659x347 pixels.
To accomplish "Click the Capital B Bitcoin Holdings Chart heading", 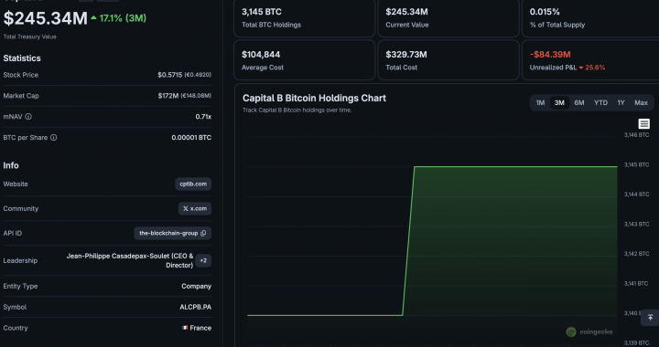I will [x=314, y=98].
